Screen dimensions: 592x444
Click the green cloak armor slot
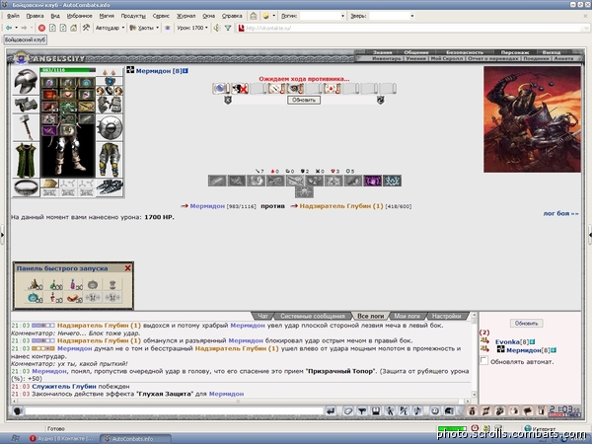[x=26, y=160]
